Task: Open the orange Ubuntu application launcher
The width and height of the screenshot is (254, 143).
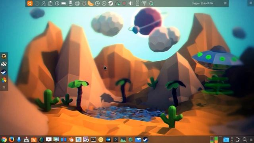Action: point(30,3)
